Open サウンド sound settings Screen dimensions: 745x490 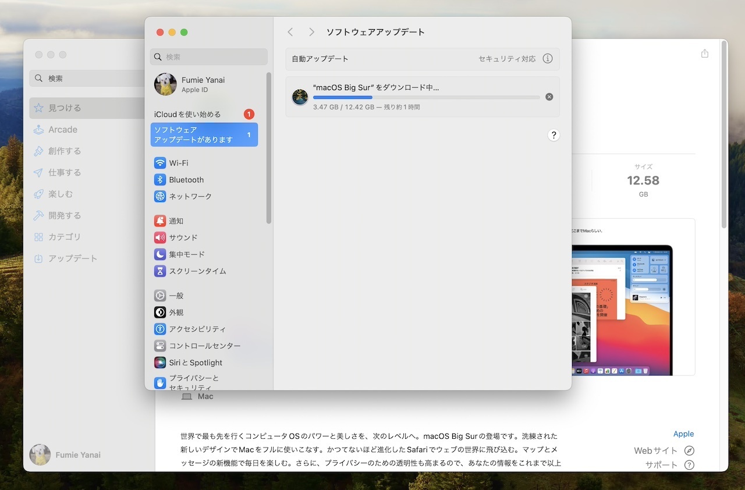(x=183, y=237)
